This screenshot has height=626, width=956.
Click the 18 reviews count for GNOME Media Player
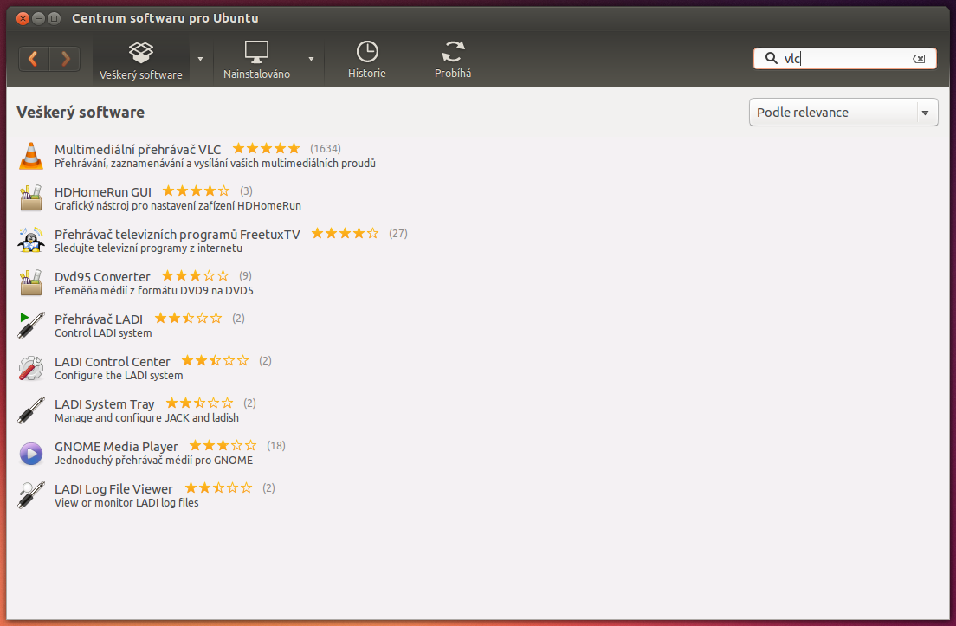point(276,446)
